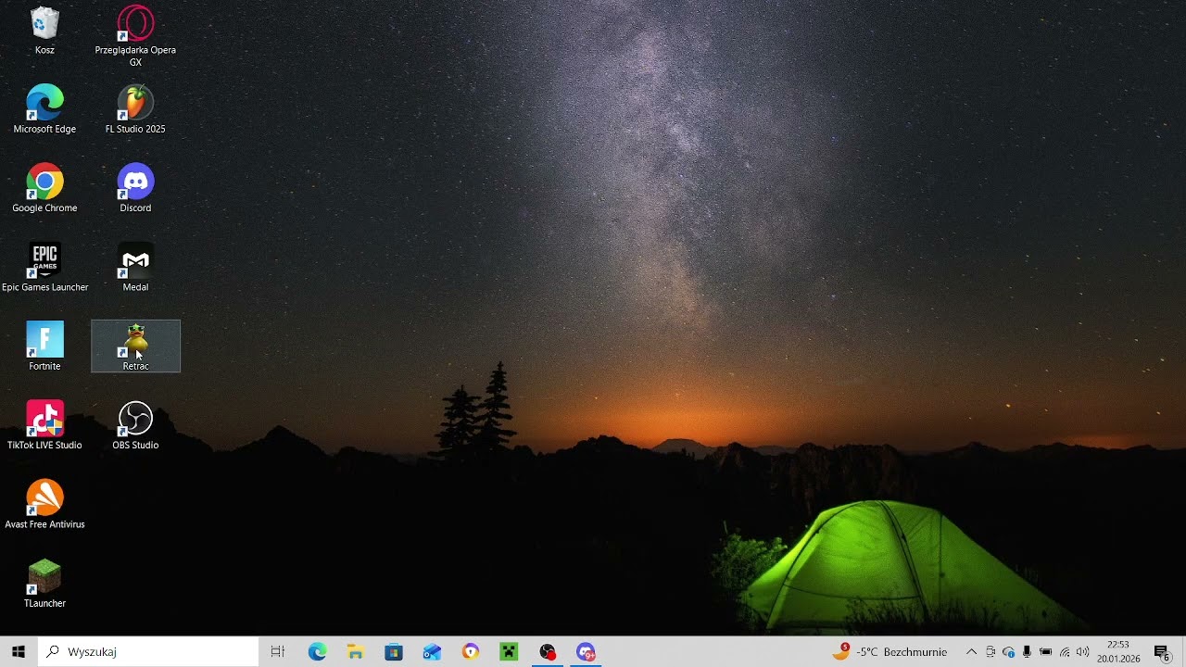
Task: Select the TLauncher desktop shortcut
Action: [x=44, y=584]
